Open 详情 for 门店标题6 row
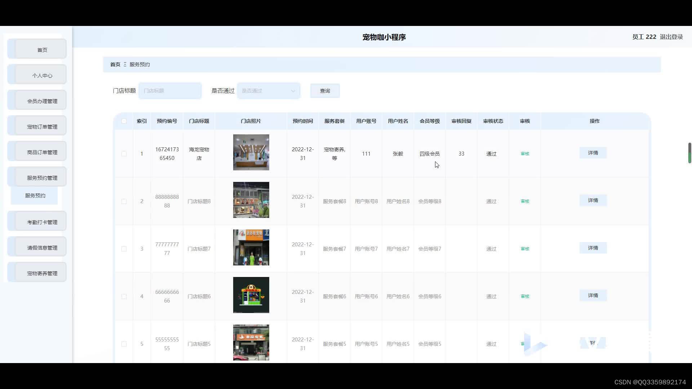Viewport: 692px width, 389px height. point(593,295)
